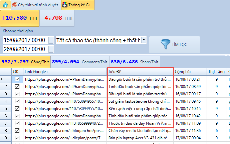This screenshot has width=230, height=144.
Task: Click time cell 16/08/17 08:21
Action: (188, 79)
